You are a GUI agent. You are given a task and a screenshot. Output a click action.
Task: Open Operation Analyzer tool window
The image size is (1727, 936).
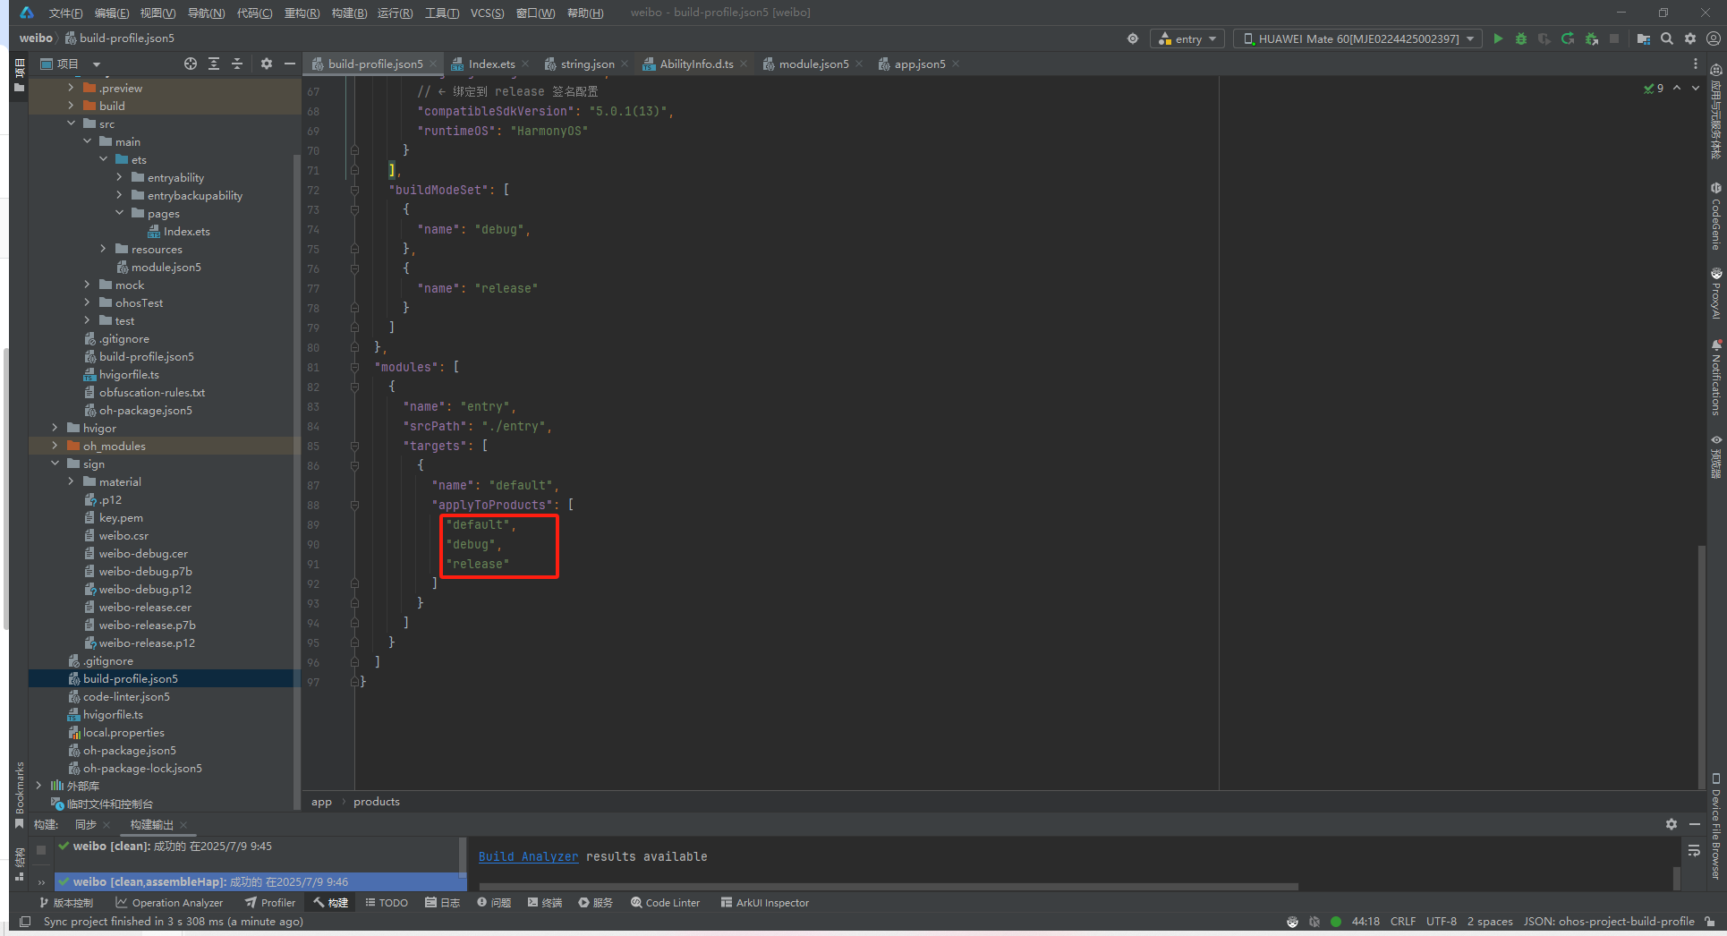pos(169,903)
